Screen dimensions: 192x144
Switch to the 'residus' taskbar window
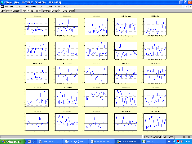[153, 141]
